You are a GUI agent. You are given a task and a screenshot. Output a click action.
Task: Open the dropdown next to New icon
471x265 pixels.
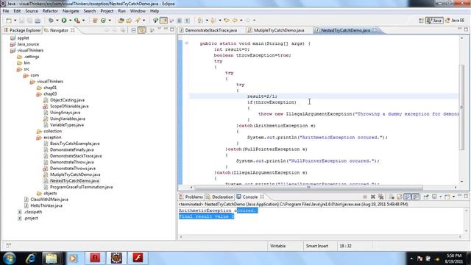point(15,21)
